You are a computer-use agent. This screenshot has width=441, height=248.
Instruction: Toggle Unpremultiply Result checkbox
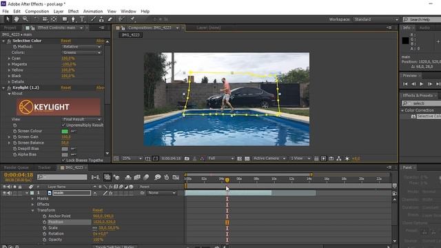coord(63,125)
